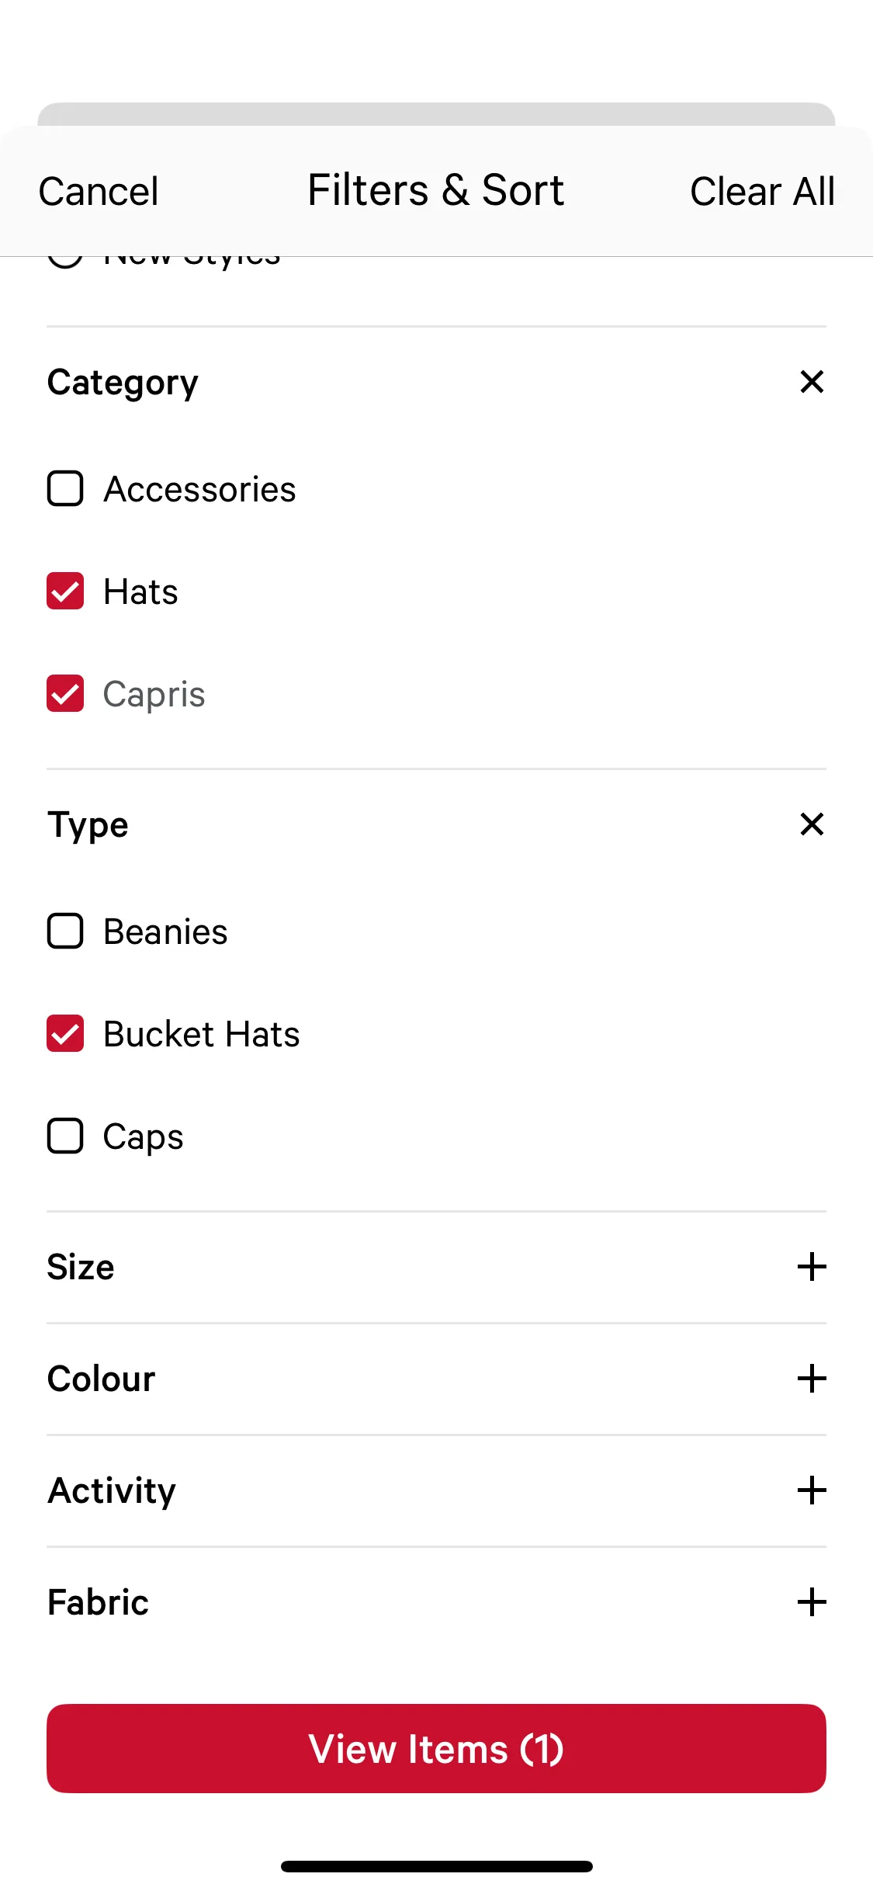Collapse the Type section with X icon

tap(812, 824)
